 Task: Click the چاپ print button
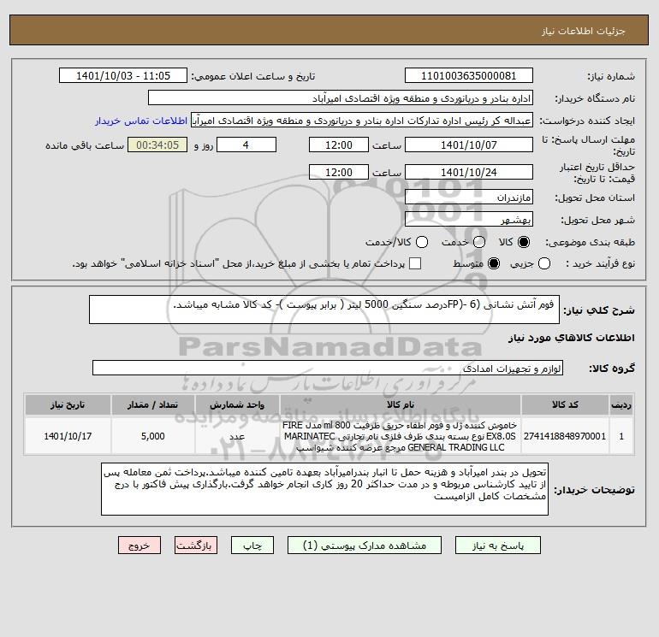[x=252, y=546]
